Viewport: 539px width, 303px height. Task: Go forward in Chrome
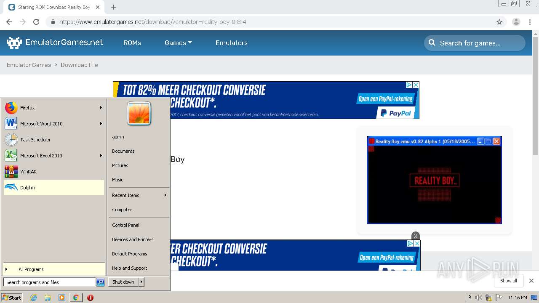tap(23, 22)
